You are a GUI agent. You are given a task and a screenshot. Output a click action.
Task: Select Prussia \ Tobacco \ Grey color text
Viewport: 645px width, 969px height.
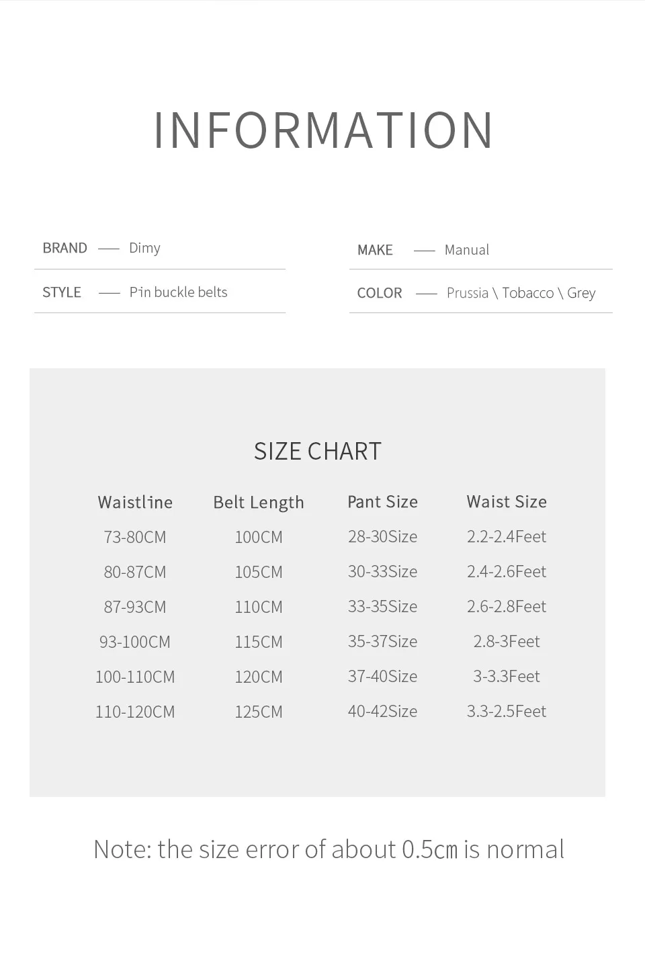521,293
